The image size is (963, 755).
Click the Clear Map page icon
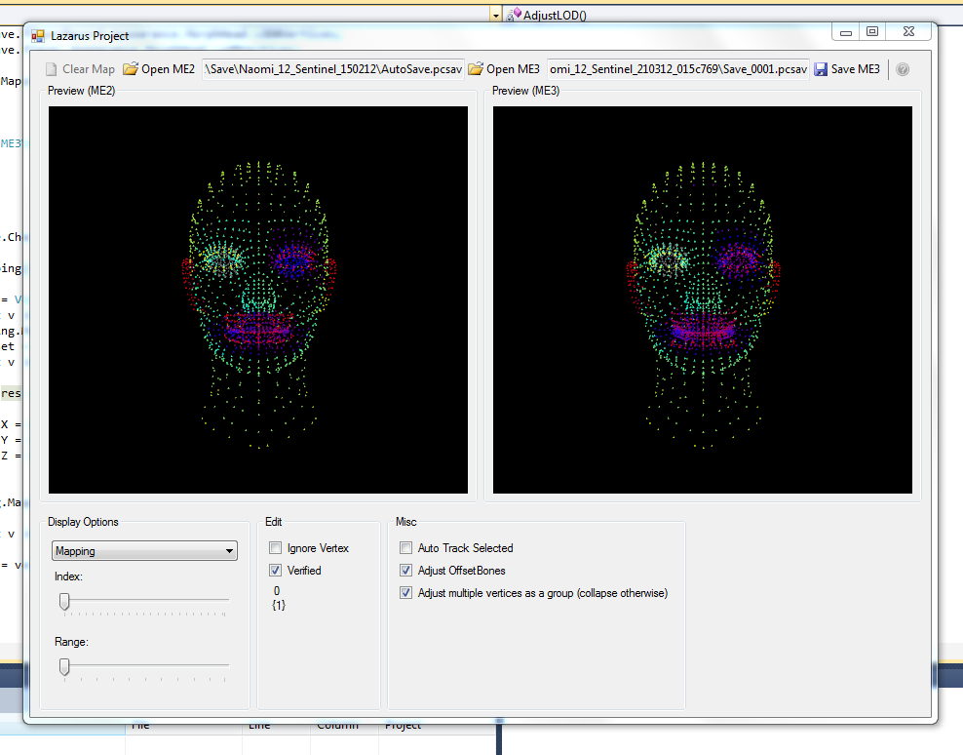pos(52,69)
